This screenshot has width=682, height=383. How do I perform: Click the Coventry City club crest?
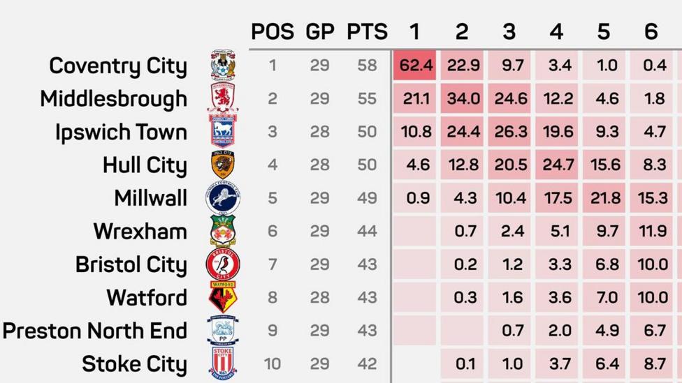point(223,66)
